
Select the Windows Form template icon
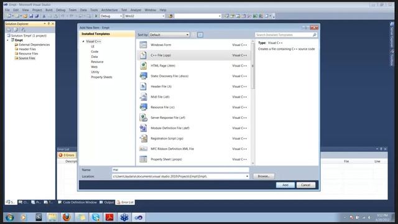pyautogui.click(x=143, y=45)
